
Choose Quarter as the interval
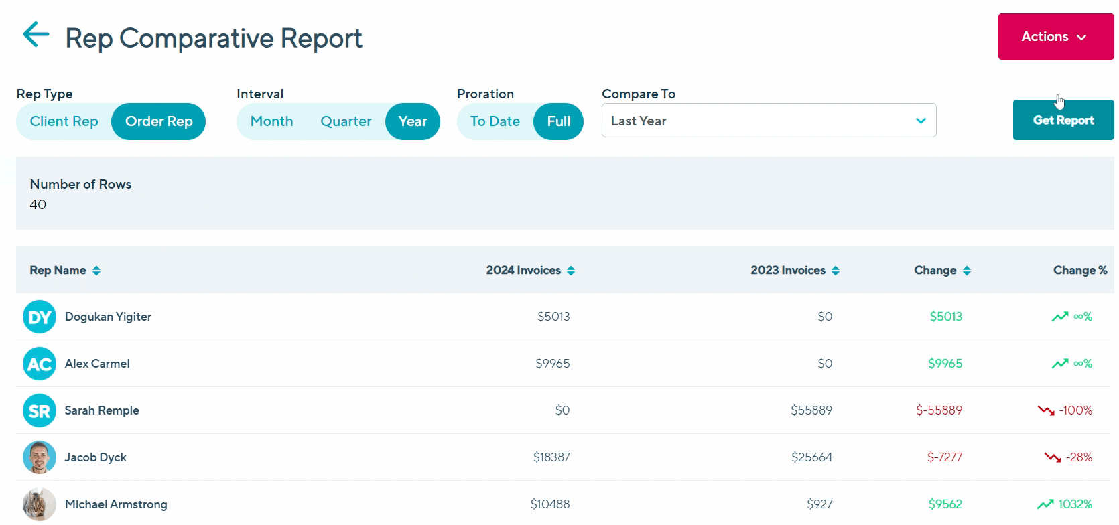pyautogui.click(x=346, y=121)
